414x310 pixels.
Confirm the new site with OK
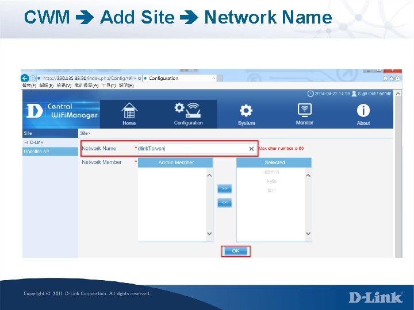236,251
